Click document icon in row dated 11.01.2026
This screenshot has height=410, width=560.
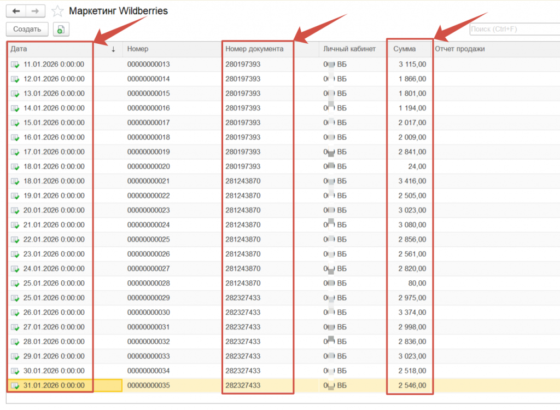[15, 65]
